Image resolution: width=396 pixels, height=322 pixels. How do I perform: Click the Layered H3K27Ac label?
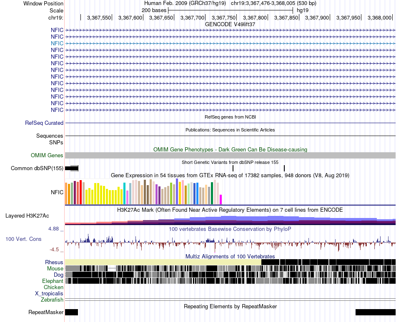[27, 215]
